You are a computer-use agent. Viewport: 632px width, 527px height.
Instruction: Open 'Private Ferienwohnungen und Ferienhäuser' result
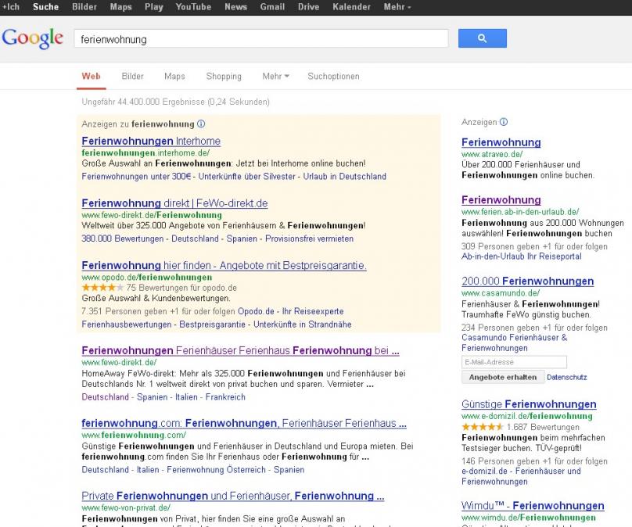(233, 496)
